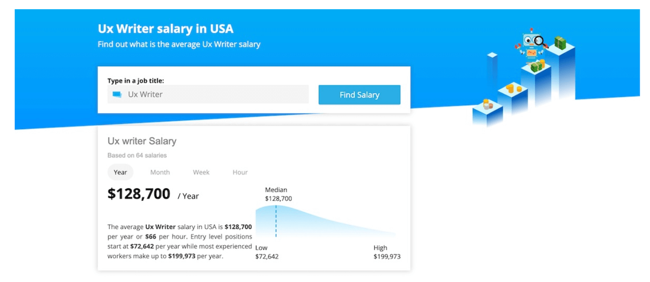
Task: Click the green cash stack on tallest pillar
Action: tap(560, 43)
